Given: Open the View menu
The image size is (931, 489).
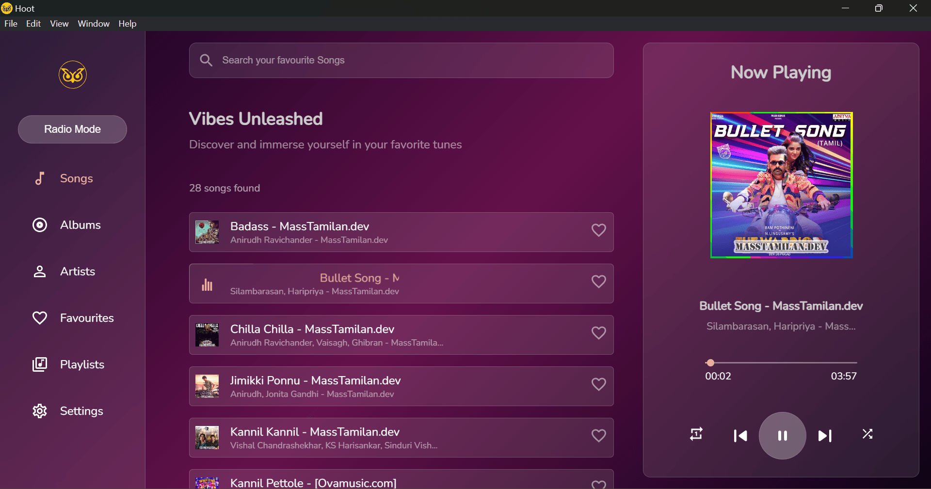Looking at the screenshot, I should click(x=59, y=24).
